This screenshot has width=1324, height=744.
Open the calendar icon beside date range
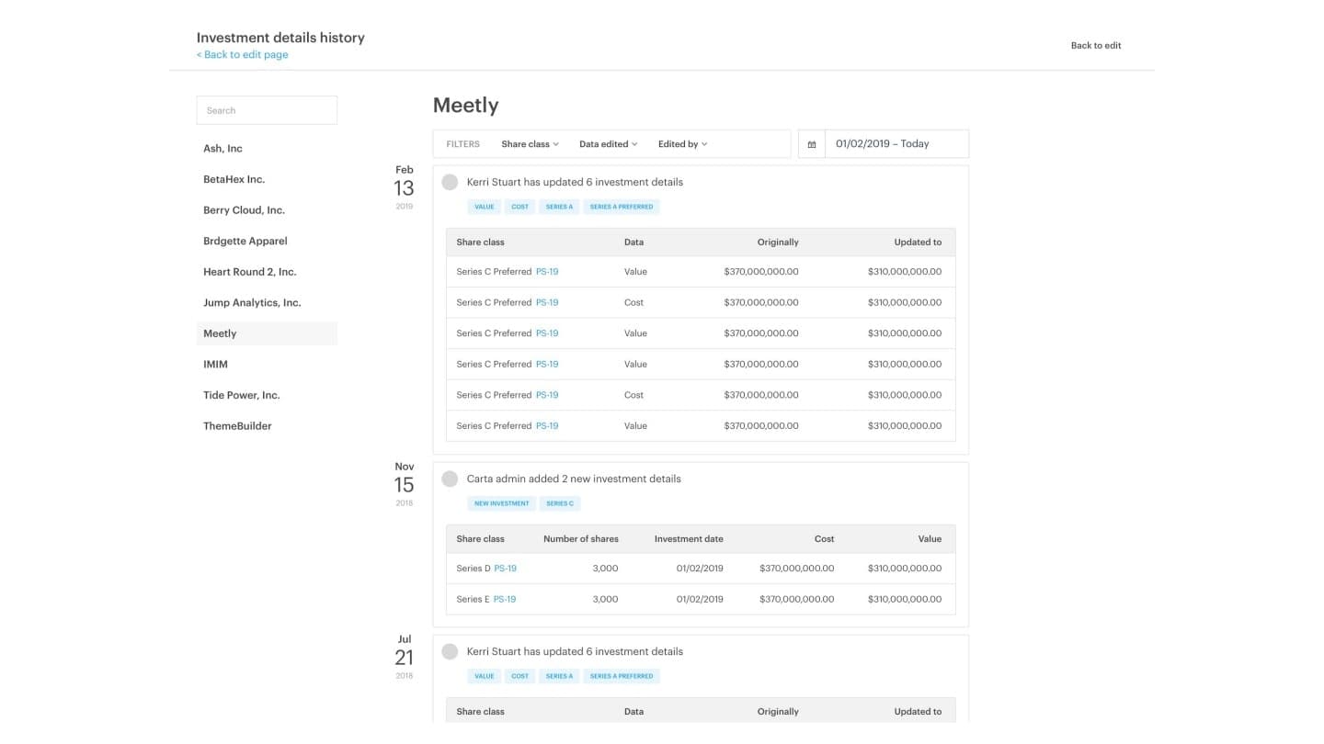coord(812,144)
